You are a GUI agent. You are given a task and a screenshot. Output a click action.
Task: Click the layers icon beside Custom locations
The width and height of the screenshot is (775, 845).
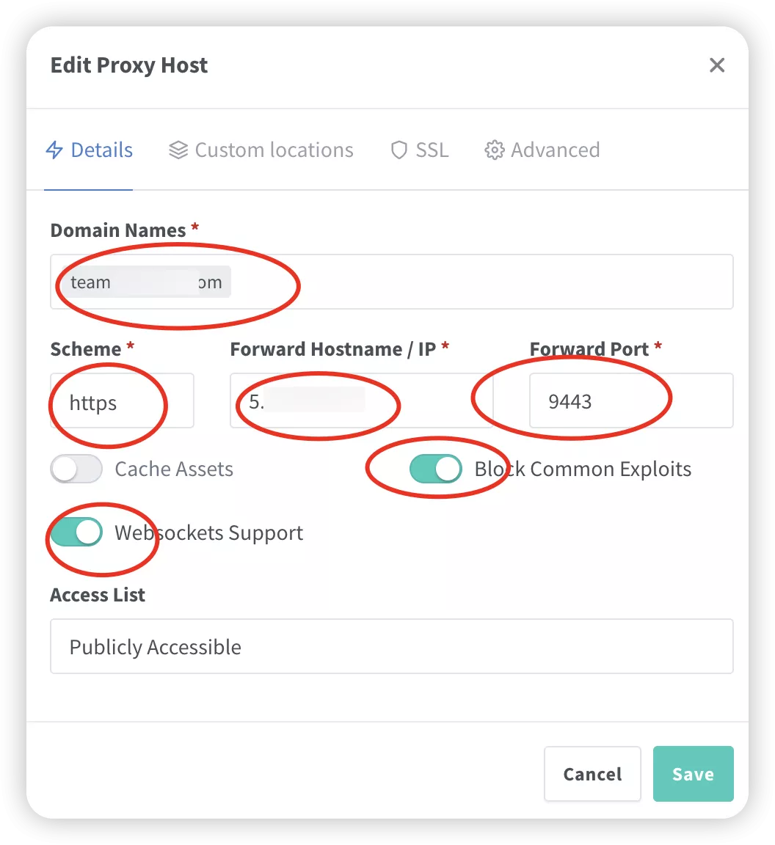(x=178, y=150)
